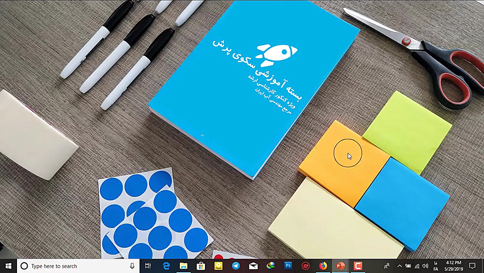Click the microphone icon in the search bar
This screenshot has height=273, width=484.
[x=132, y=266]
